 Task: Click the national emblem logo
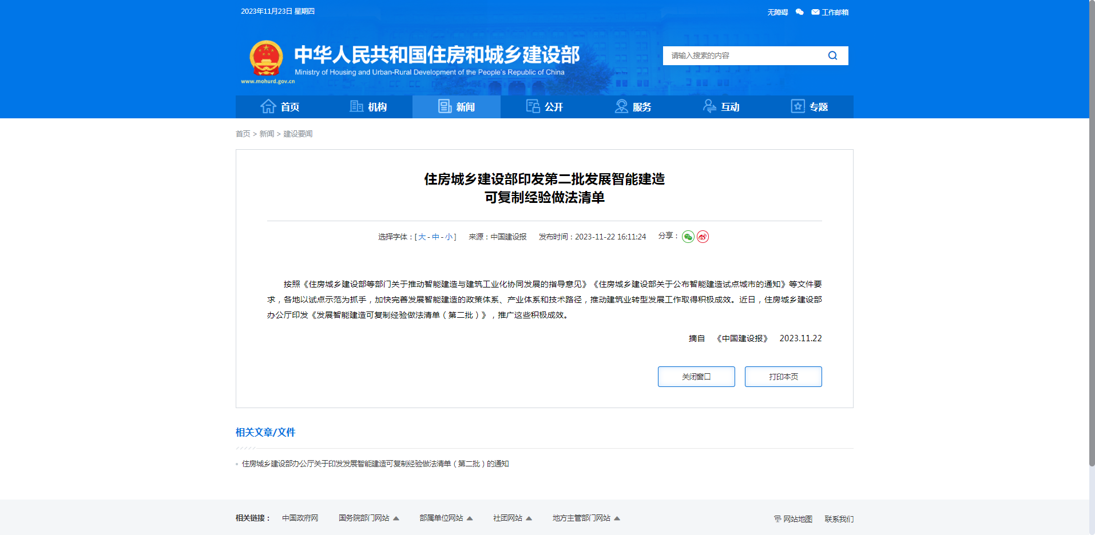267,58
